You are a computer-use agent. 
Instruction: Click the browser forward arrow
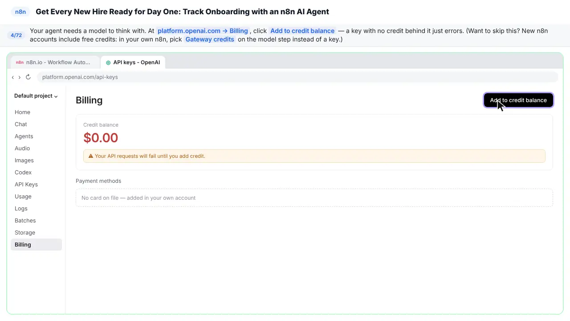tap(19, 77)
